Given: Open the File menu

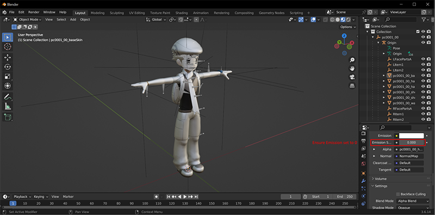Looking at the screenshot, I should click(11, 13).
